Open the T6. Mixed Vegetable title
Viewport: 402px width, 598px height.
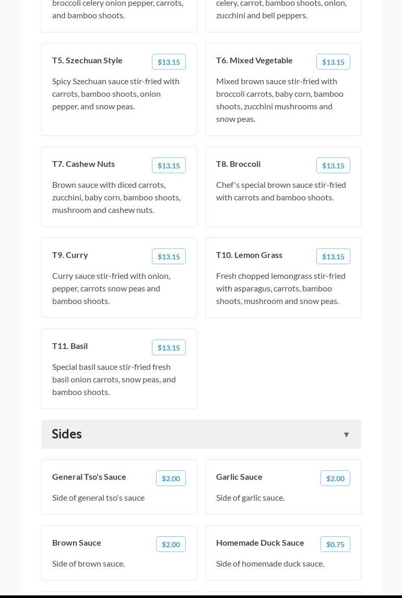click(x=254, y=60)
